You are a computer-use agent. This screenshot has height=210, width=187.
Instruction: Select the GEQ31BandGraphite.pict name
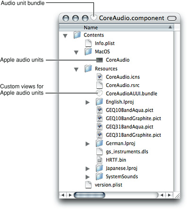click(133, 135)
